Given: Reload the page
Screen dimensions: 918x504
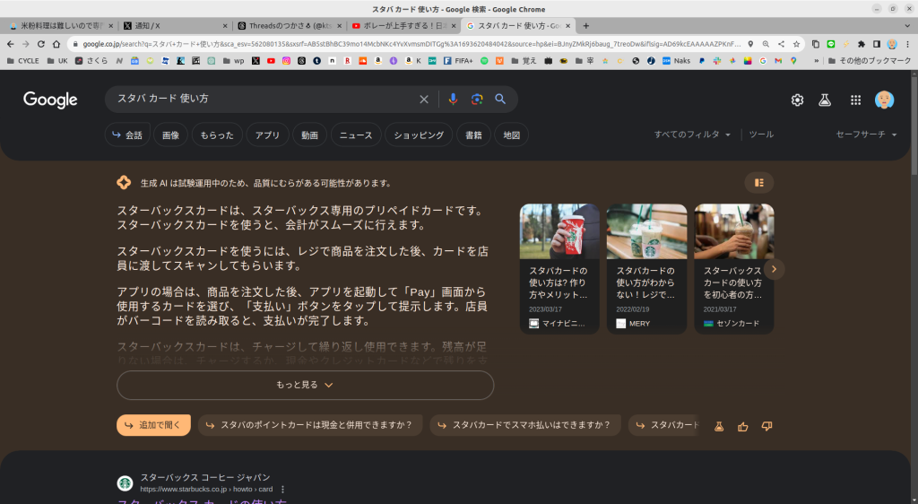Looking at the screenshot, I should tap(41, 44).
